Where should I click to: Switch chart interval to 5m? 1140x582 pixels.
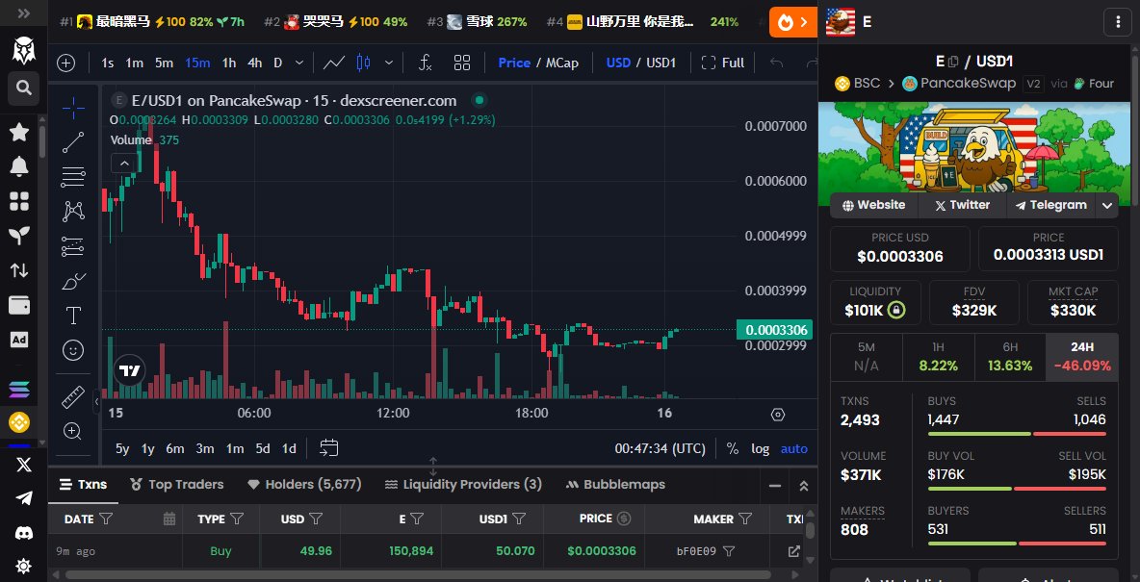point(164,63)
